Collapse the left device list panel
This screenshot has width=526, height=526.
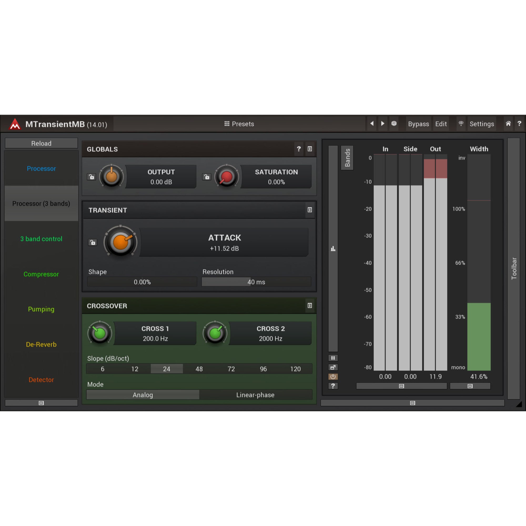click(41, 403)
